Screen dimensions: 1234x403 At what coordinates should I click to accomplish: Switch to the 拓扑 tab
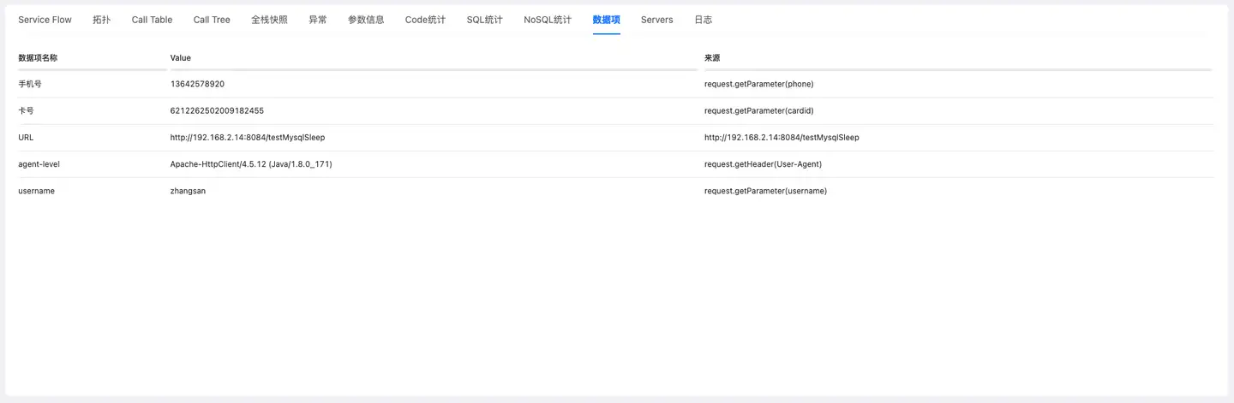(101, 20)
